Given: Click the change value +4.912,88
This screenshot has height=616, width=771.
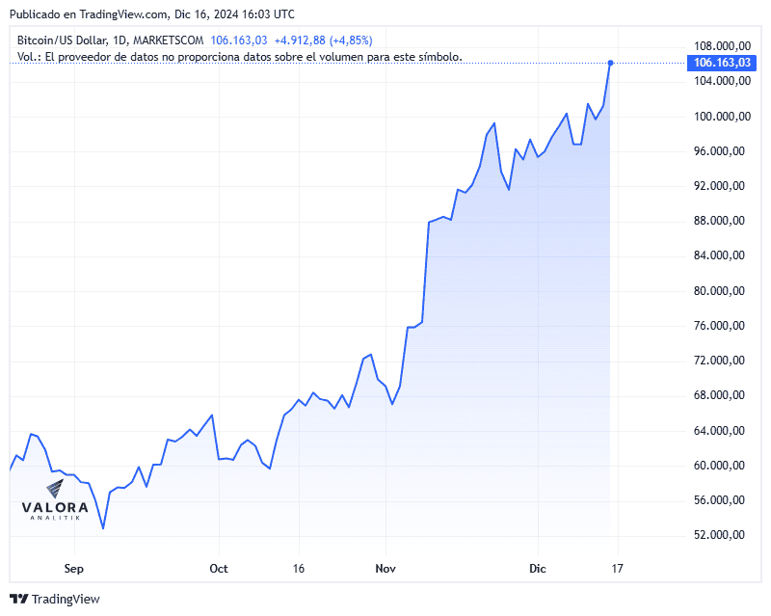Looking at the screenshot, I should tap(300, 40).
